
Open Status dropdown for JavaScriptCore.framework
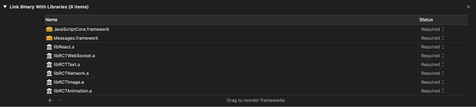433,29
